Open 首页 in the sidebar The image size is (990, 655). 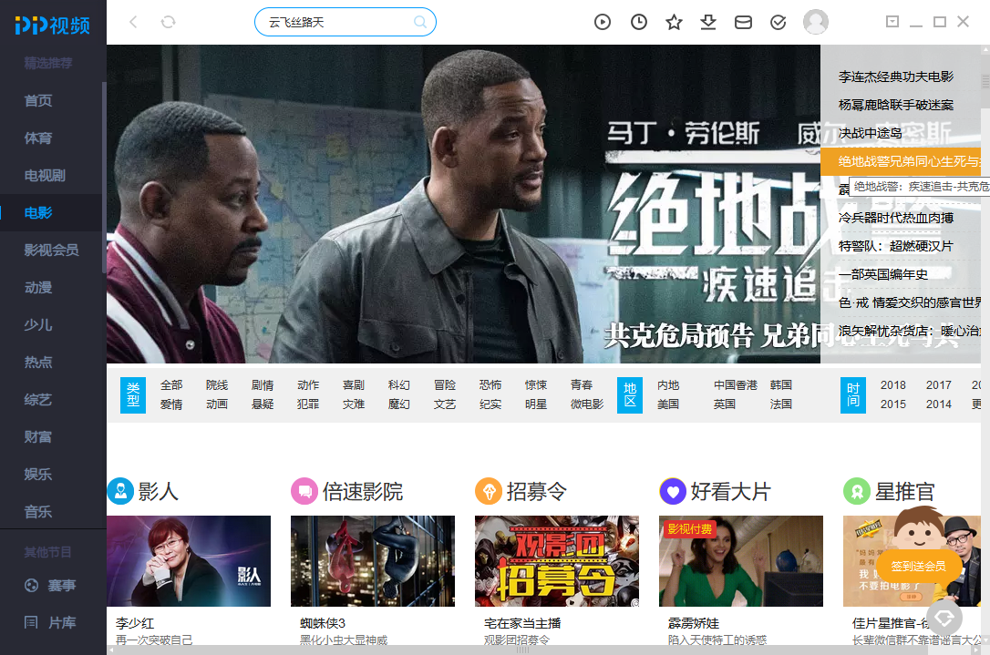pyautogui.click(x=38, y=101)
